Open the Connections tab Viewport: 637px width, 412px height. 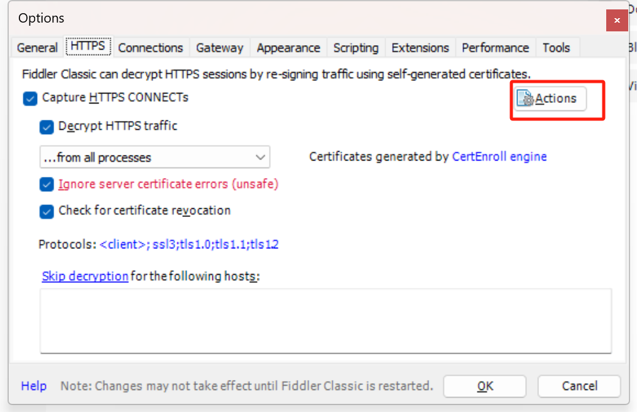pyautogui.click(x=150, y=48)
